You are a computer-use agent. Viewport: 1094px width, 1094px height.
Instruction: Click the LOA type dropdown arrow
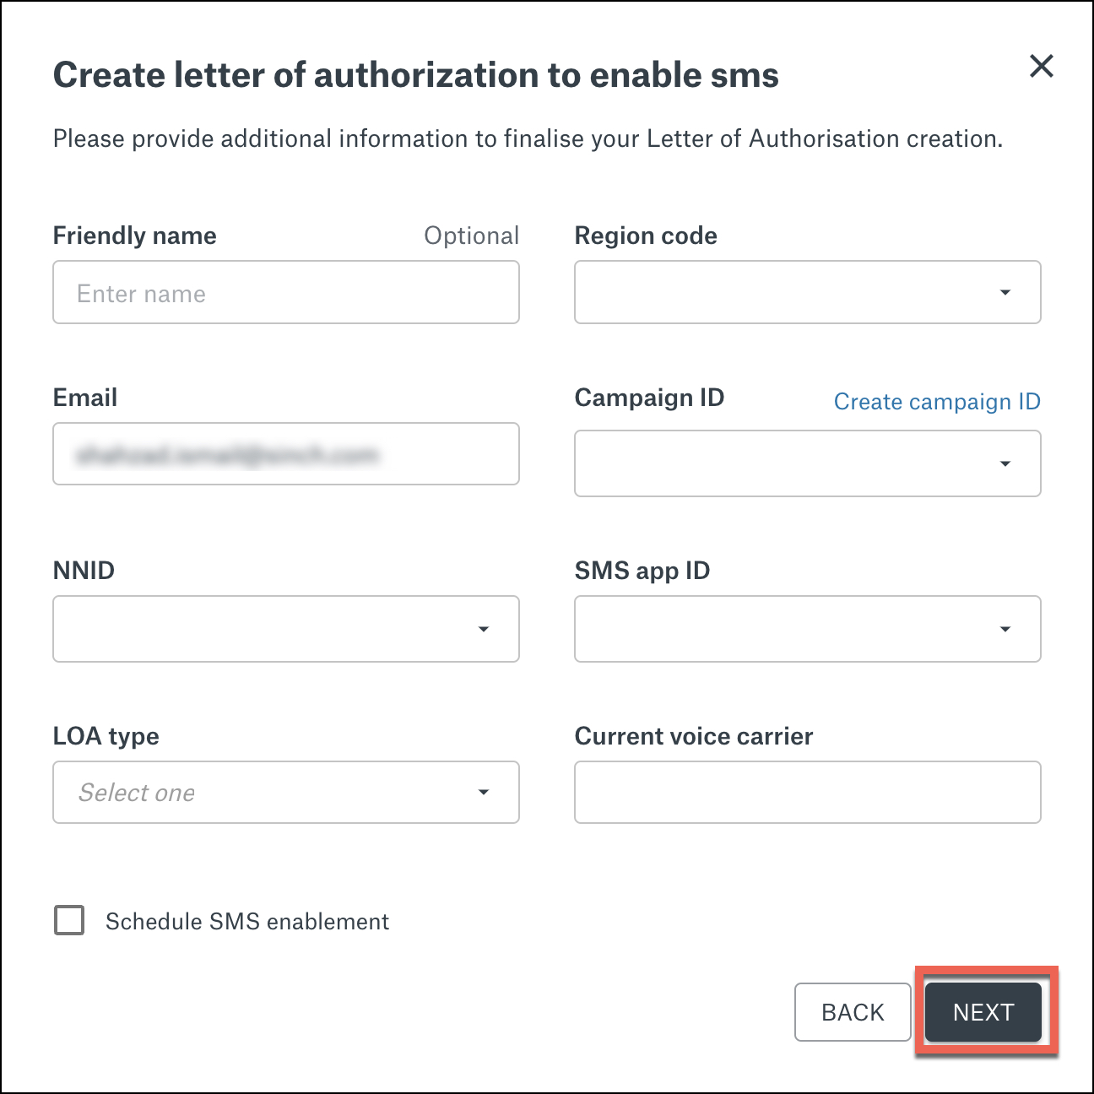coord(483,793)
